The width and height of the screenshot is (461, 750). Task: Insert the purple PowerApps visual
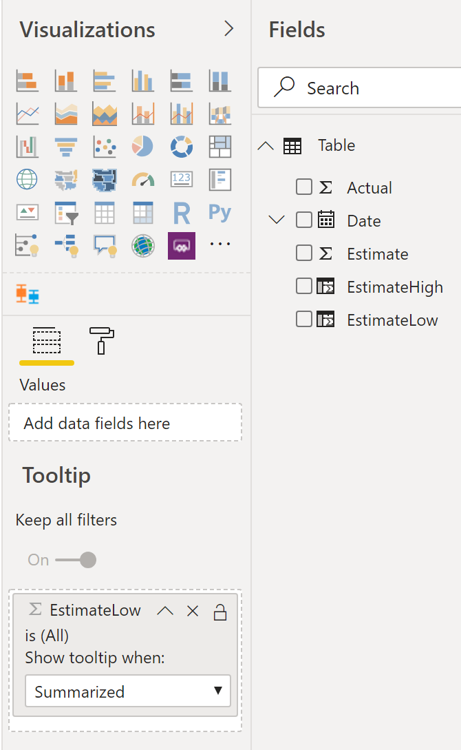pos(182,246)
